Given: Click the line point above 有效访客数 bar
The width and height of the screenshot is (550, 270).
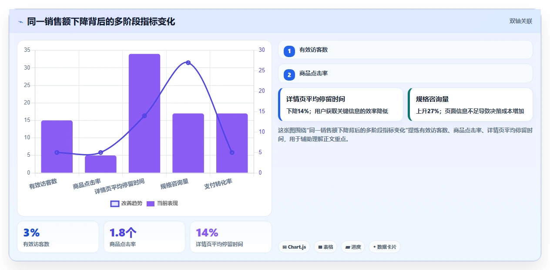Looking at the screenshot, I should 57,152.
